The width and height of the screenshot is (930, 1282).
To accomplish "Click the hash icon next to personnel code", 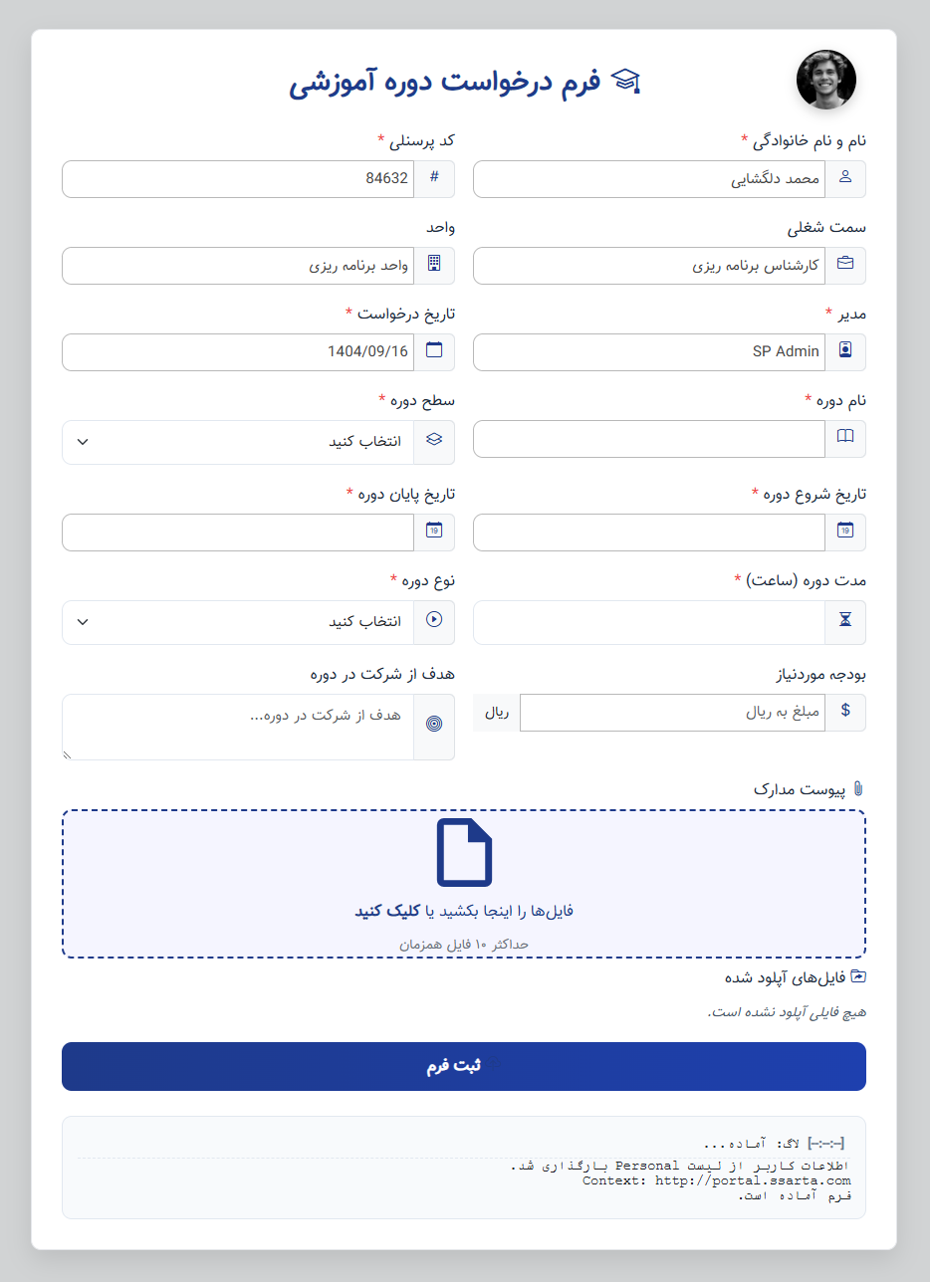I will pos(434,178).
